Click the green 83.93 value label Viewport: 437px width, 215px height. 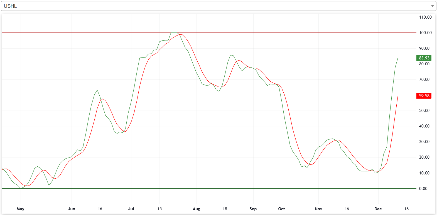(x=424, y=58)
